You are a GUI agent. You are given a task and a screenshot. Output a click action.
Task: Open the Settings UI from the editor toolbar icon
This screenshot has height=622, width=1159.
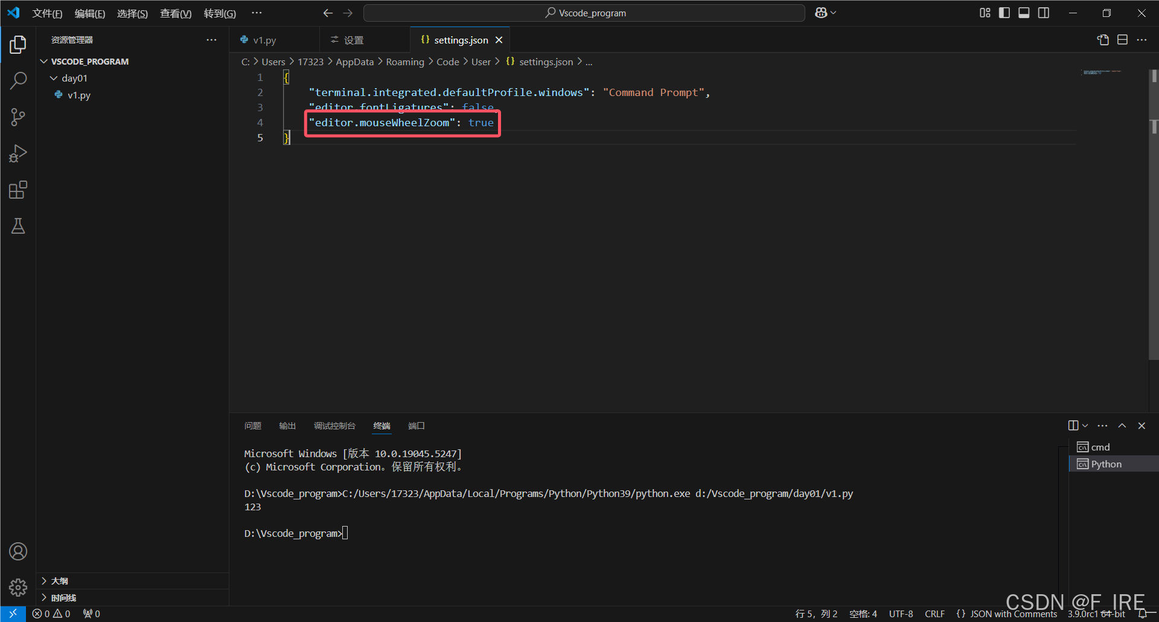coord(1103,40)
